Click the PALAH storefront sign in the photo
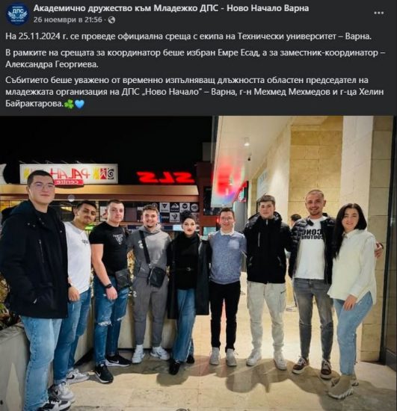The image size is (397, 411). 69,174
